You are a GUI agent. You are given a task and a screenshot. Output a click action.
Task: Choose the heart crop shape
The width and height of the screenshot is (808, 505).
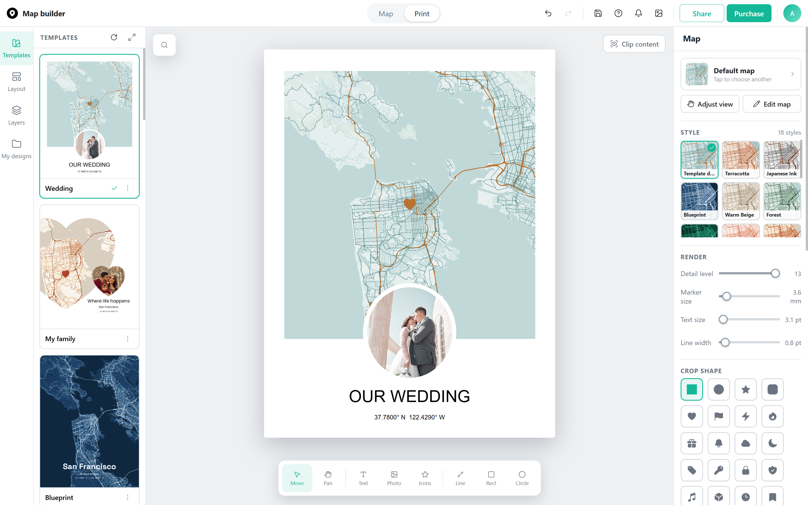[692, 417]
